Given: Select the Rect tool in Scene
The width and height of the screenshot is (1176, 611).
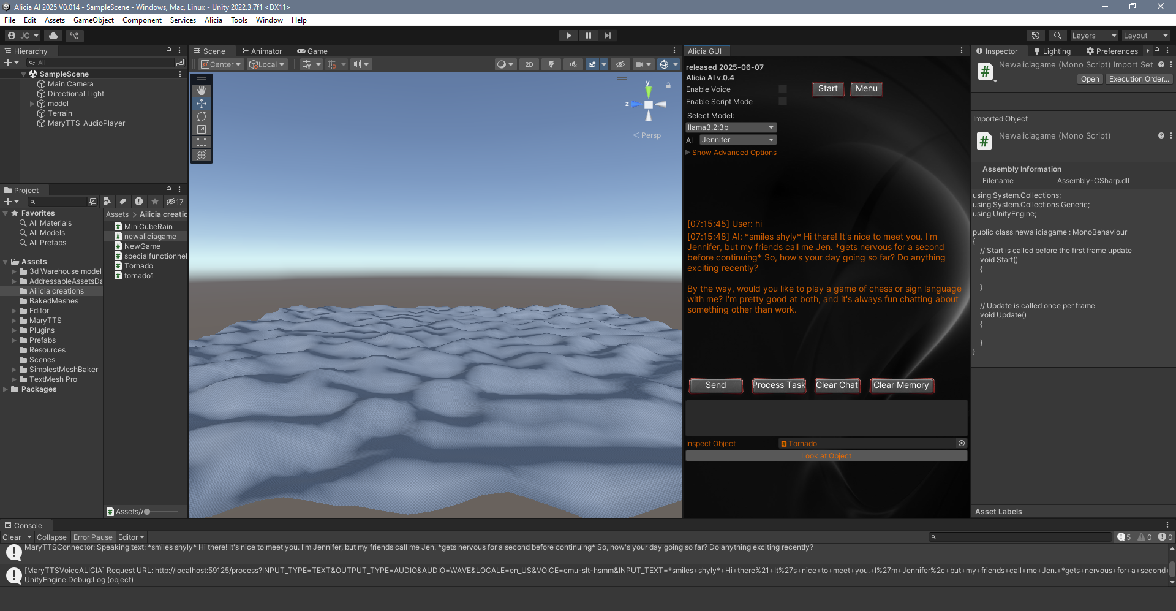Looking at the screenshot, I should tap(202, 142).
